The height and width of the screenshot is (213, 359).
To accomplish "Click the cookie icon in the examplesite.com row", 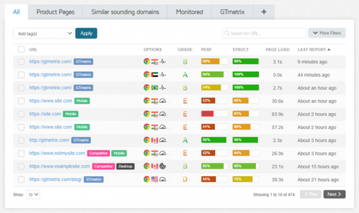I will [x=162, y=166].
